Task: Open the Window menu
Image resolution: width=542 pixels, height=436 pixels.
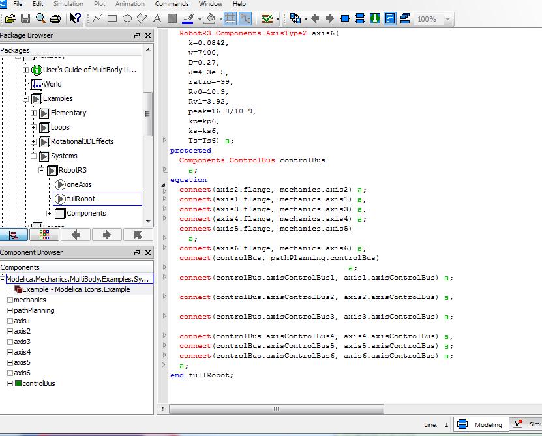Action: 211,4
